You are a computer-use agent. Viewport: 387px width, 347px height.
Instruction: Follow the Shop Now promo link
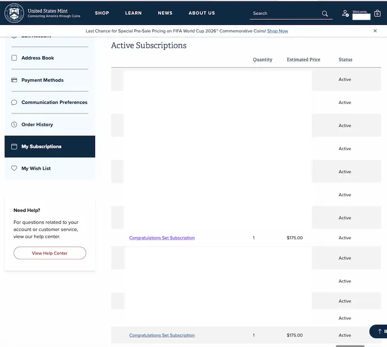coord(277,31)
